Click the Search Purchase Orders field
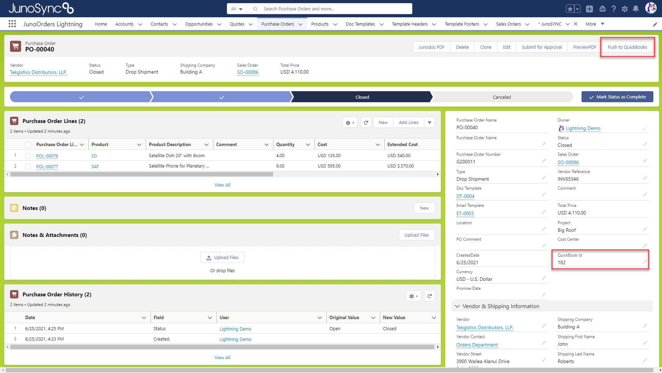Image resolution: width=662 pixels, height=373 pixels. [x=332, y=9]
